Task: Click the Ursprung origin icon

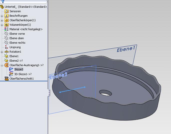Action: 6,47
